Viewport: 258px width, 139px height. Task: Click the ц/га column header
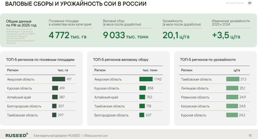pyautogui.click(x=237, y=70)
